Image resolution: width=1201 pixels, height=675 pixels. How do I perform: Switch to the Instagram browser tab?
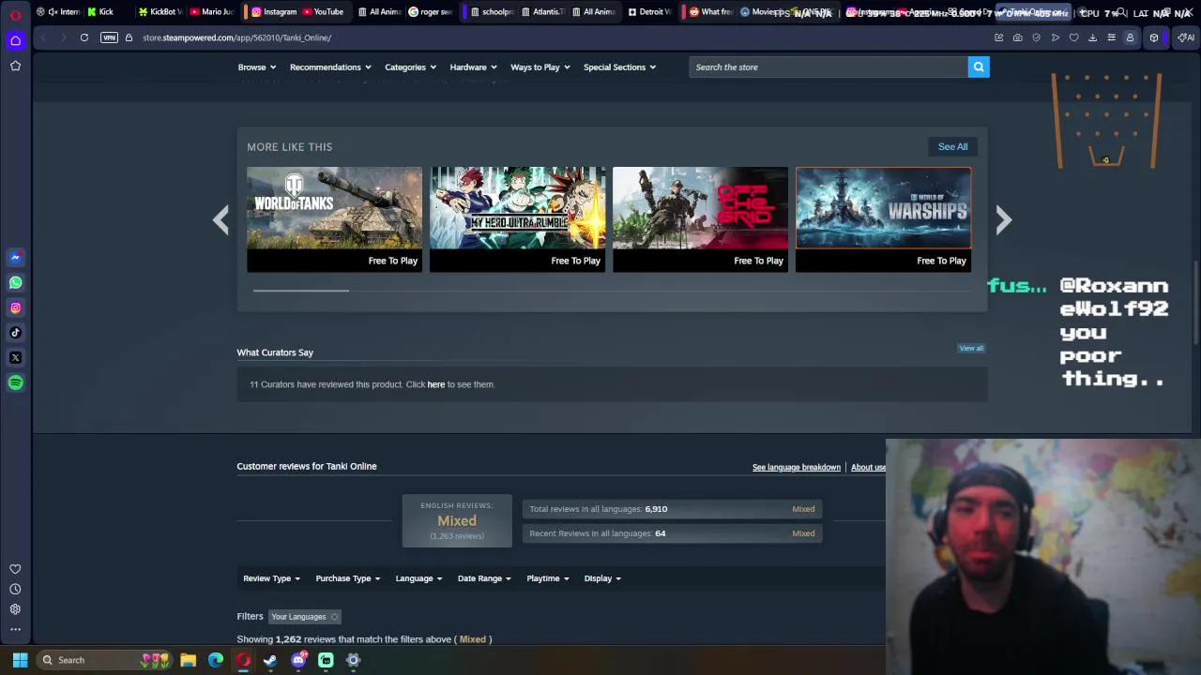(275, 12)
